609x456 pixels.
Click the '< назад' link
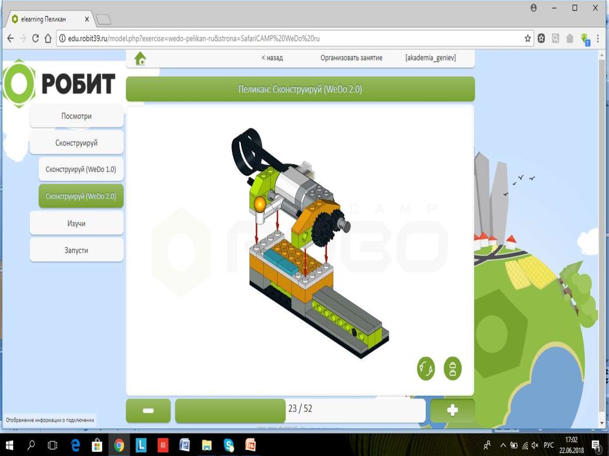(x=272, y=58)
